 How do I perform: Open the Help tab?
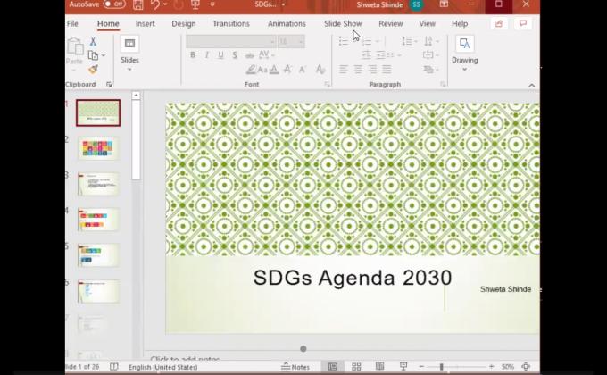[460, 23]
